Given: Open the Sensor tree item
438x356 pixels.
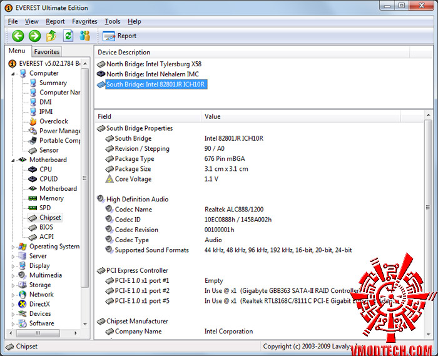Looking at the screenshot, I should pos(49,150).
